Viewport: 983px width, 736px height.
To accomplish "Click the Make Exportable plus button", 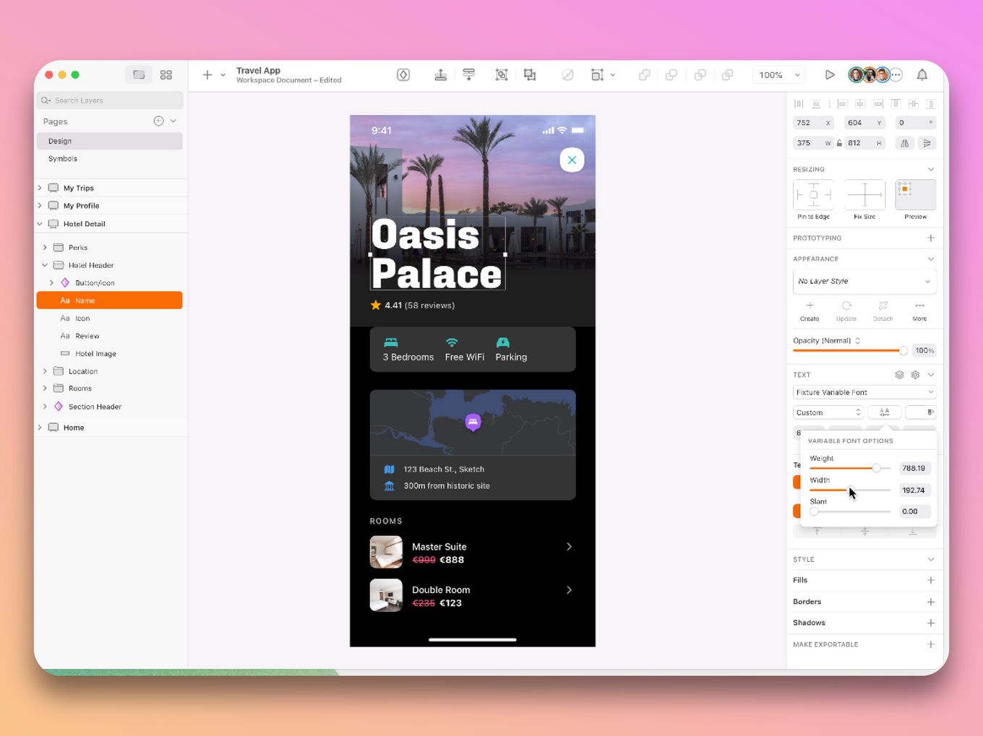I will [931, 644].
